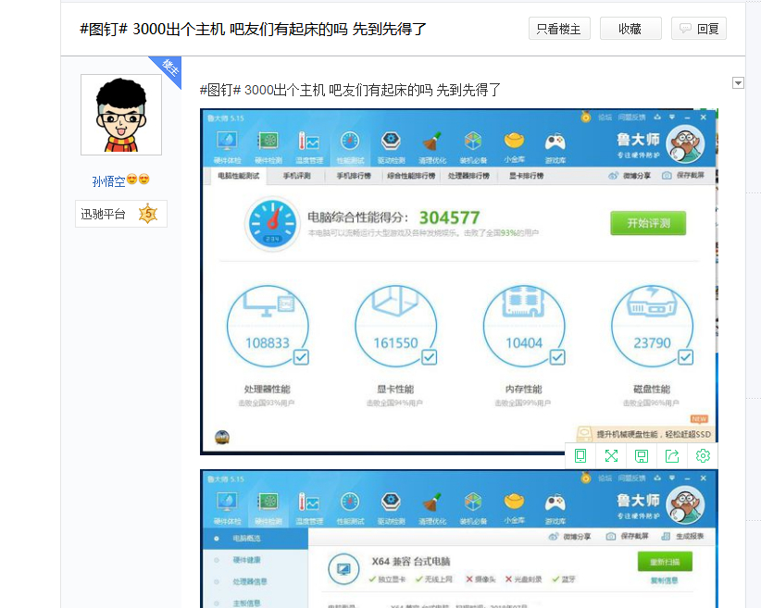Image resolution: width=761 pixels, height=608 pixels.
Task: Click the 只看楼主 button
Action: [x=559, y=29]
